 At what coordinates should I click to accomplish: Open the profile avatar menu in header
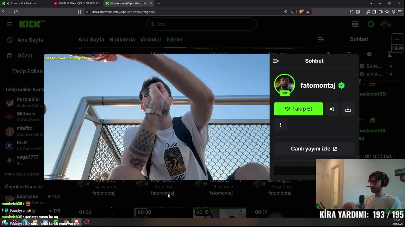coord(385,24)
